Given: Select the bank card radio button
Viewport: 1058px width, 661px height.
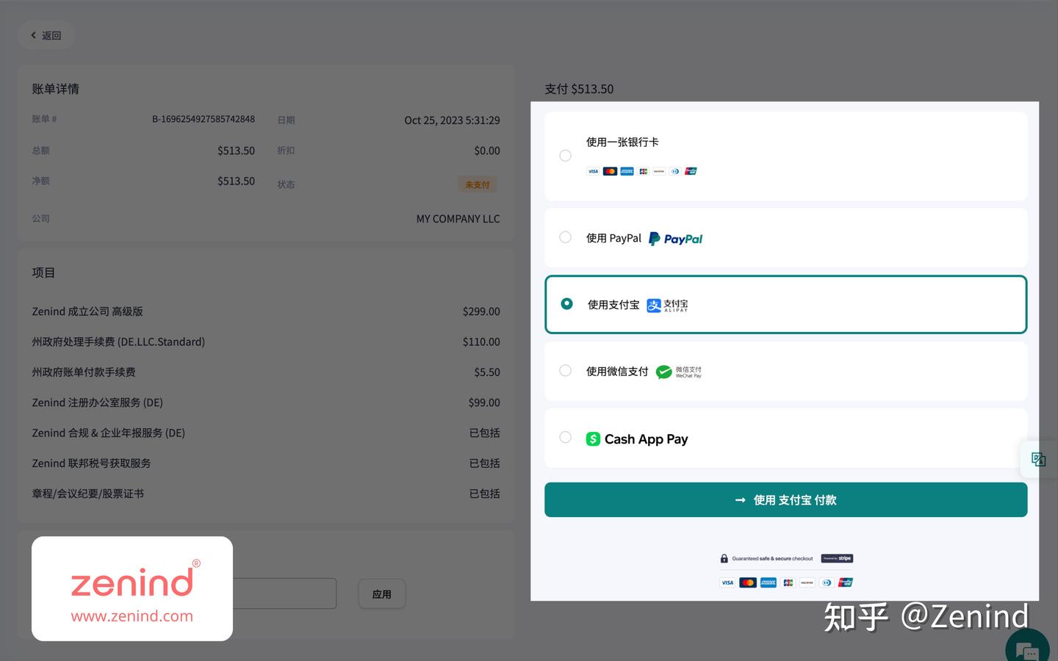Looking at the screenshot, I should [x=565, y=156].
